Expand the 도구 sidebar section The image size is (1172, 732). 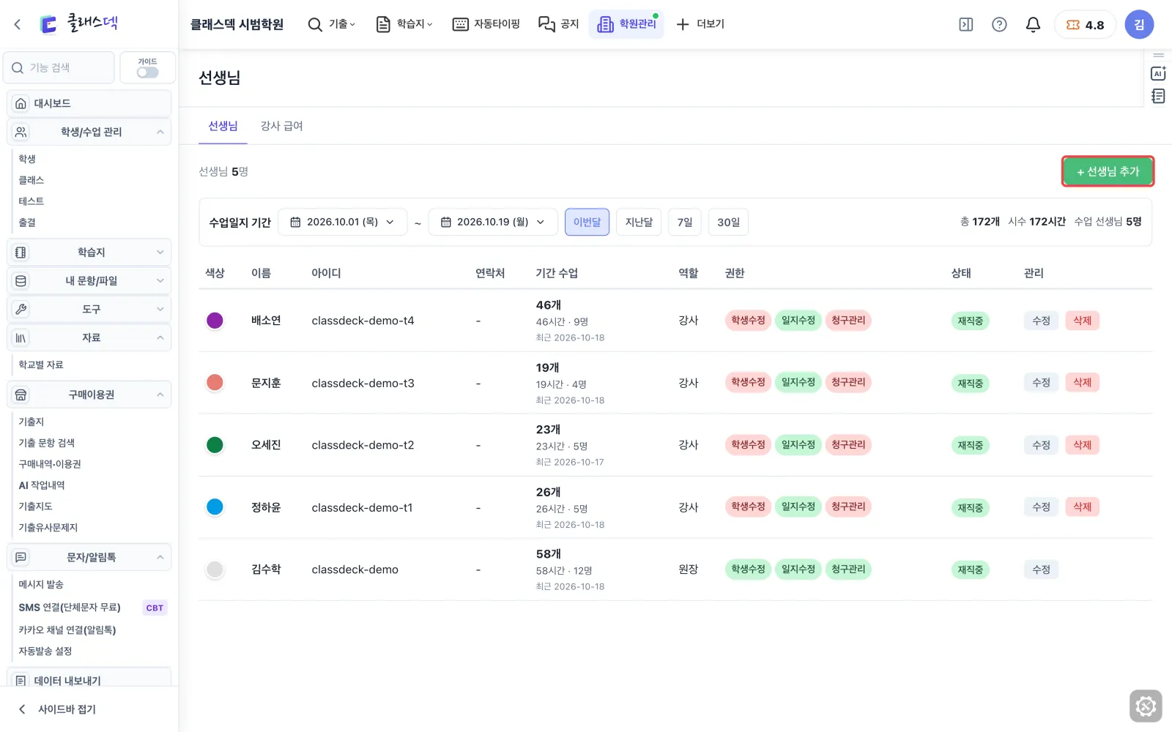89,309
